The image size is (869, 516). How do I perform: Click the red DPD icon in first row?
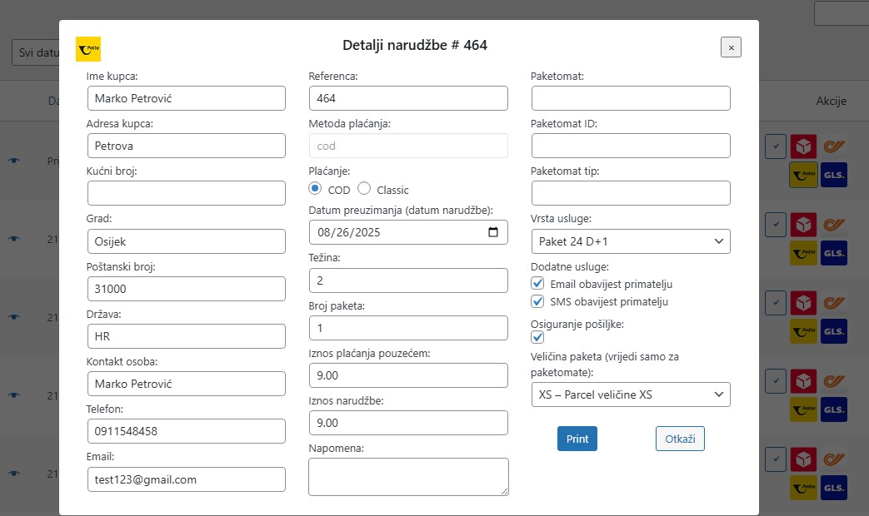click(803, 146)
